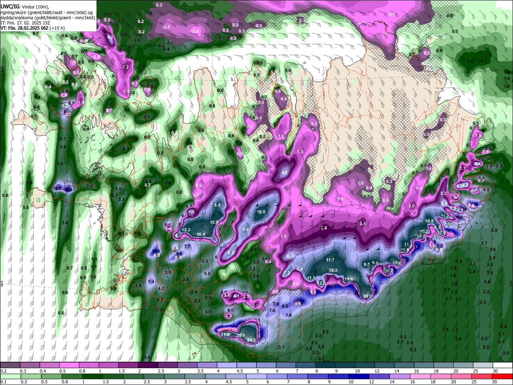513x385 pixels.
Task: Click the 11.7 precipitation value on the map
Action: point(330,260)
